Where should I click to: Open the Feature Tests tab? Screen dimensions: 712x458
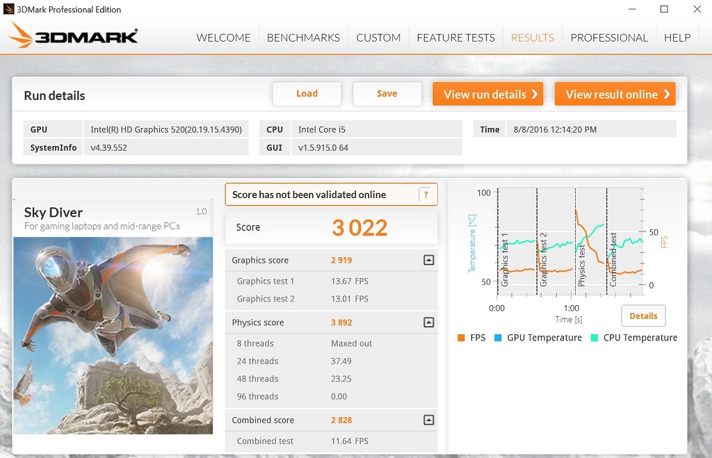pyautogui.click(x=456, y=38)
